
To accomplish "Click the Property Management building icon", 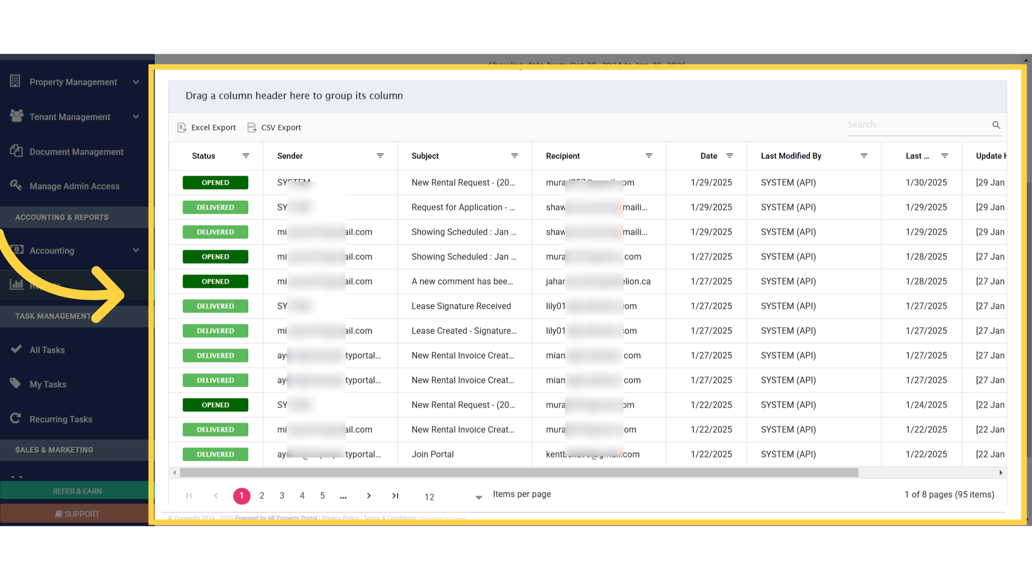I will [x=16, y=81].
